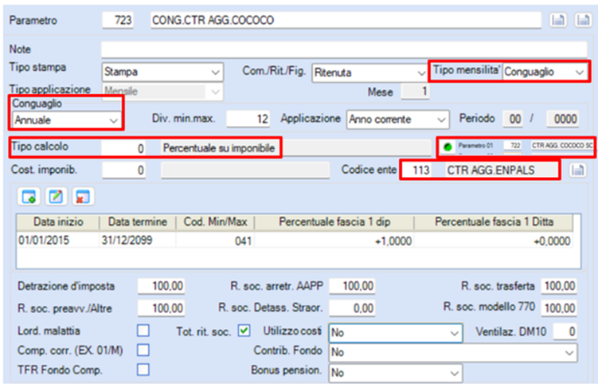This screenshot has height=392, width=598.
Task: Edit the selected row with the pencil icon
Action: coord(56,197)
